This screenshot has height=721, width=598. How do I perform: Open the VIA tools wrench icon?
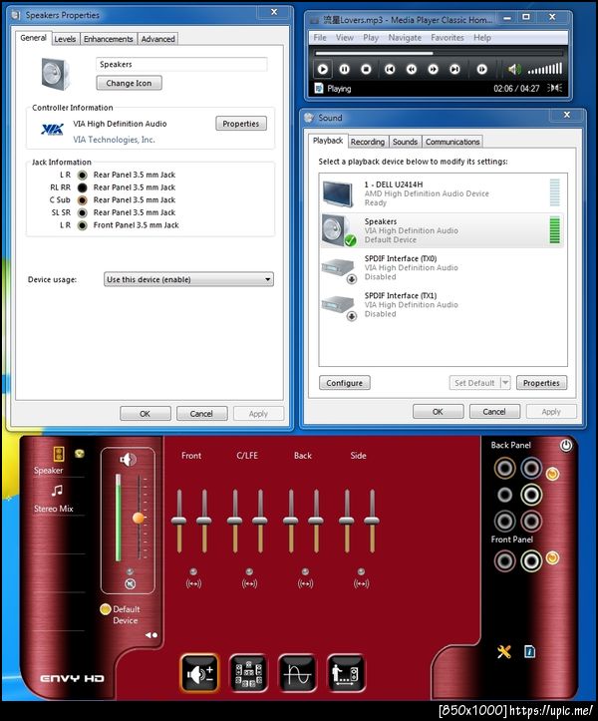504,651
